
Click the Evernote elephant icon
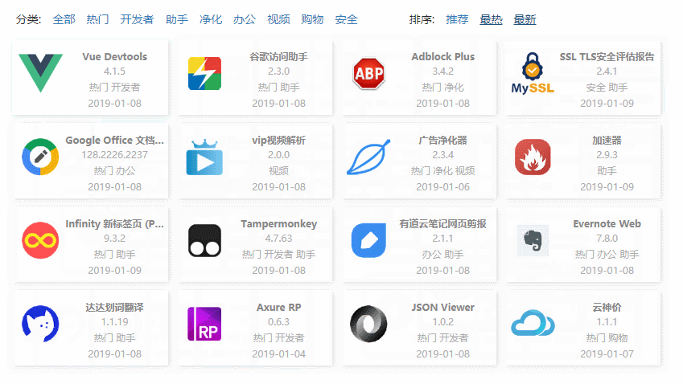tap(533, 240)
